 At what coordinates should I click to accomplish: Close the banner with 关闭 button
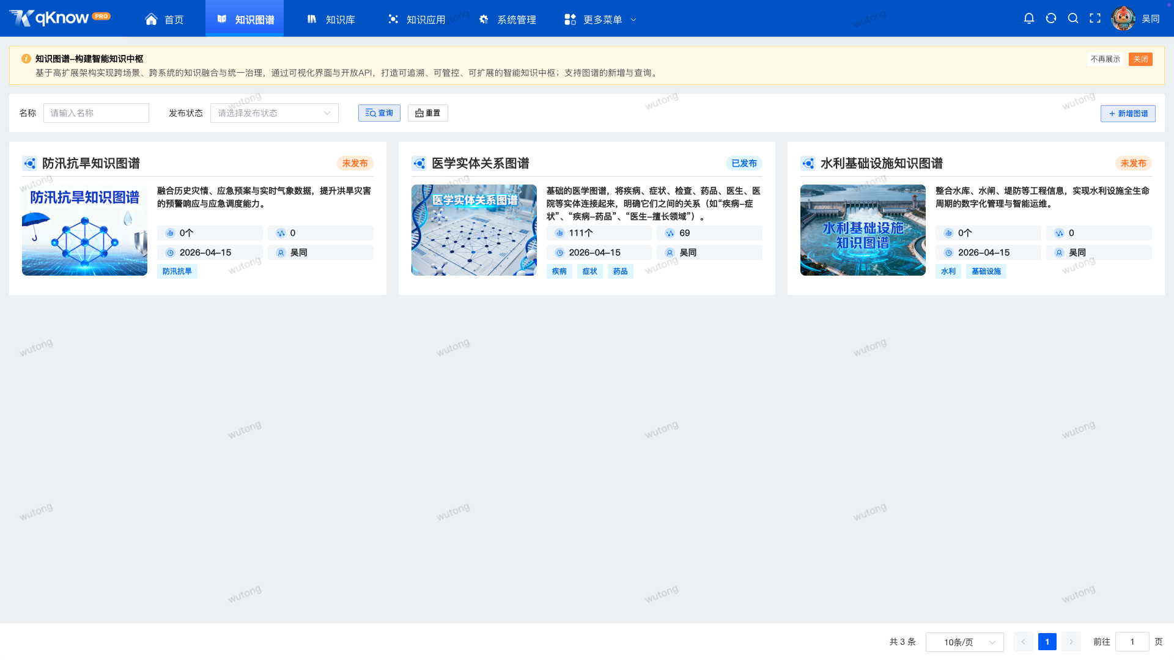1140,59
